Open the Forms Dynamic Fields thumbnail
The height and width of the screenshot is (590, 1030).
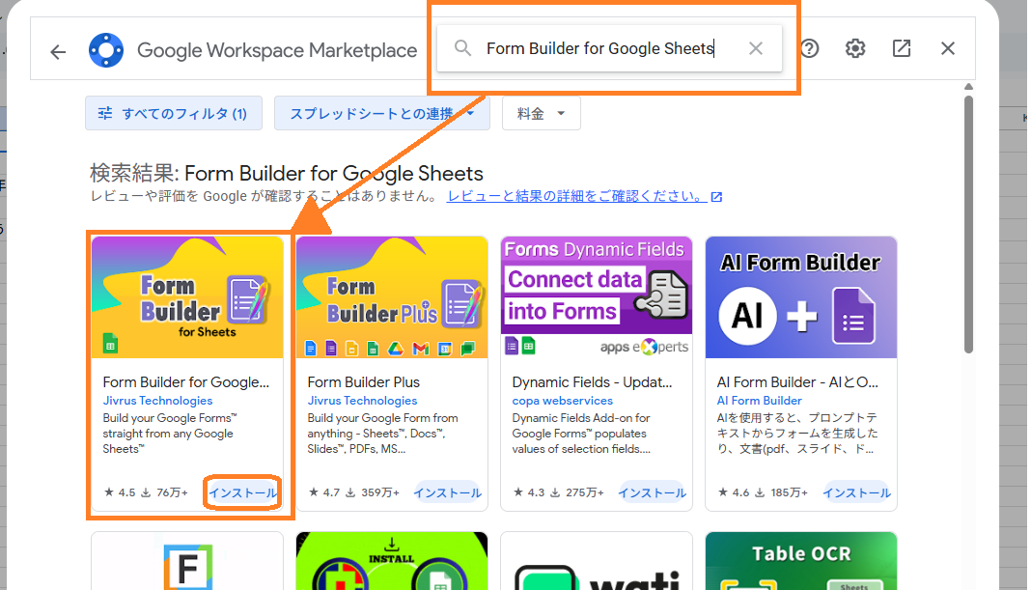[x=597, y=297]
